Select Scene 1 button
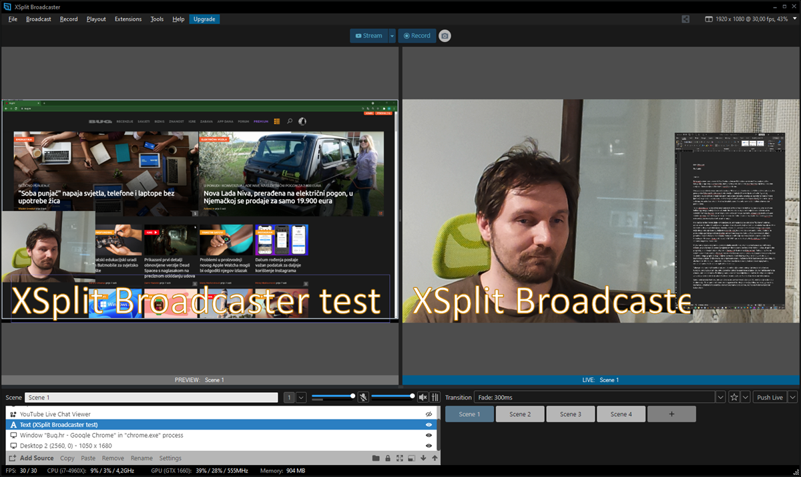This screenshot has width=801, height=477. click(469, 414)
